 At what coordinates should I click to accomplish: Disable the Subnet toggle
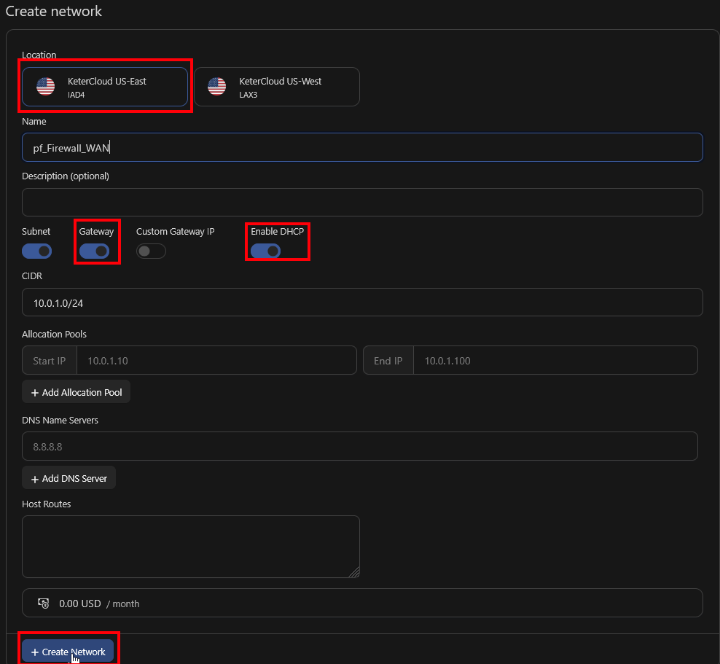coord(36,251)
